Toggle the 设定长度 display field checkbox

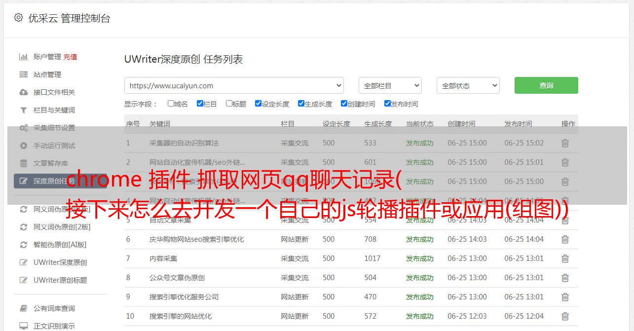258,104
